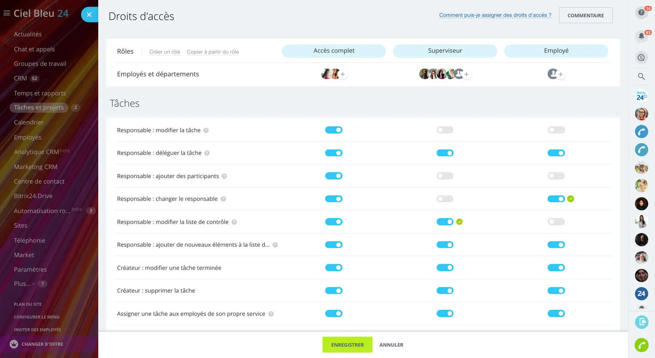Disable Employé toggle for 'déléguer la tâche'

[556, 153]
